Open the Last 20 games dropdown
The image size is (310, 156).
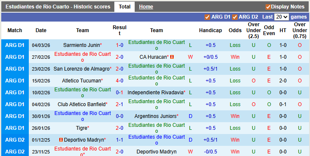pos(282,17)
